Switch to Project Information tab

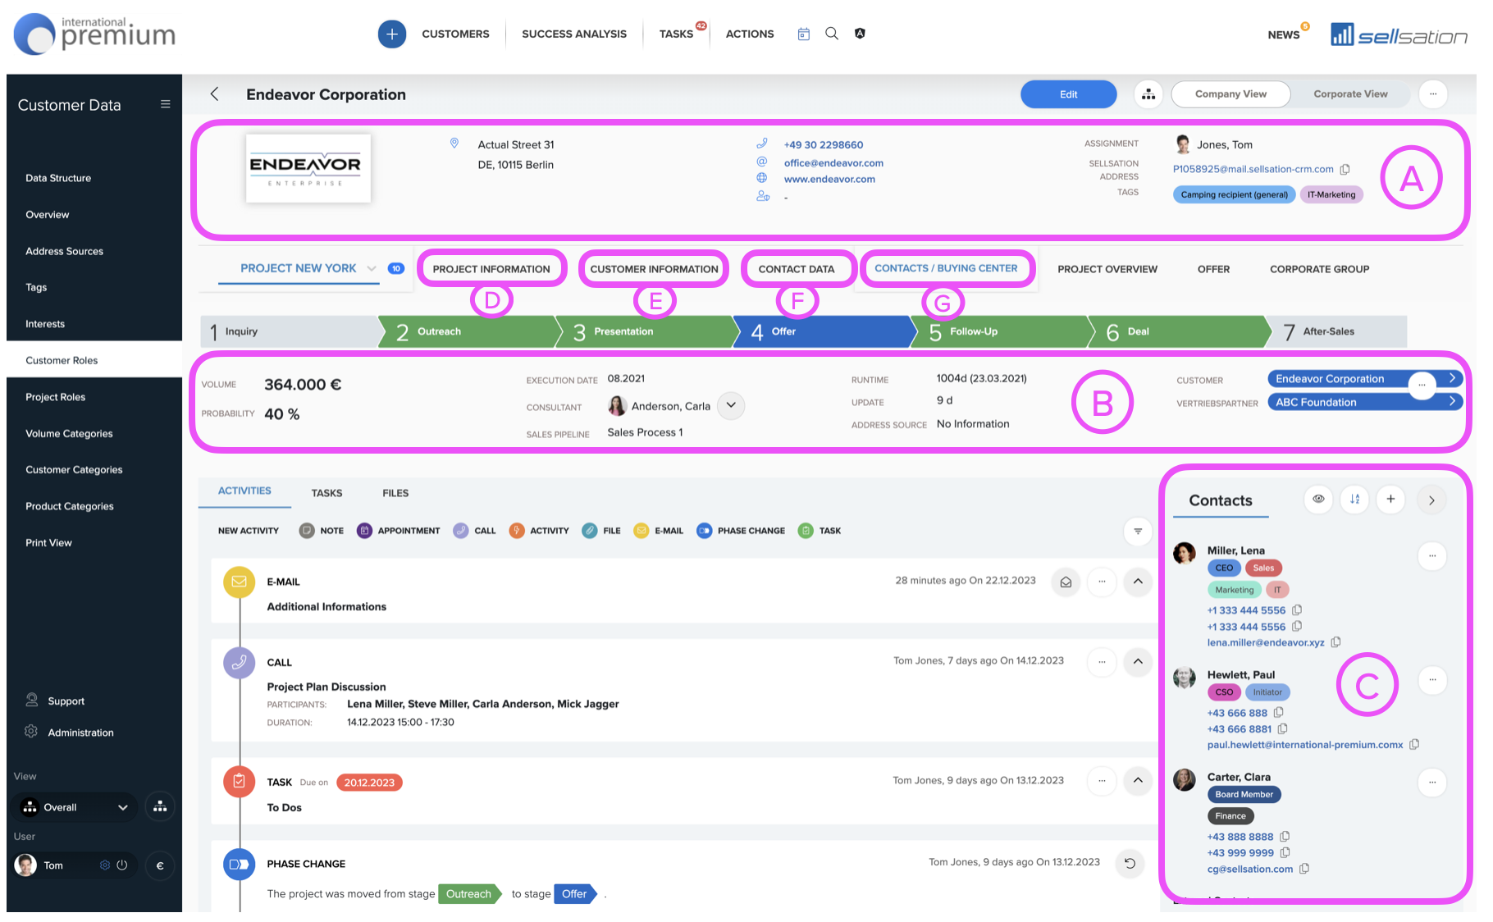pyautogui.click(x=491, y=269)
